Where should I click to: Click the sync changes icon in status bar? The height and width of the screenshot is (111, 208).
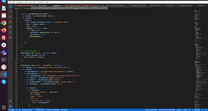click(17, 110)
